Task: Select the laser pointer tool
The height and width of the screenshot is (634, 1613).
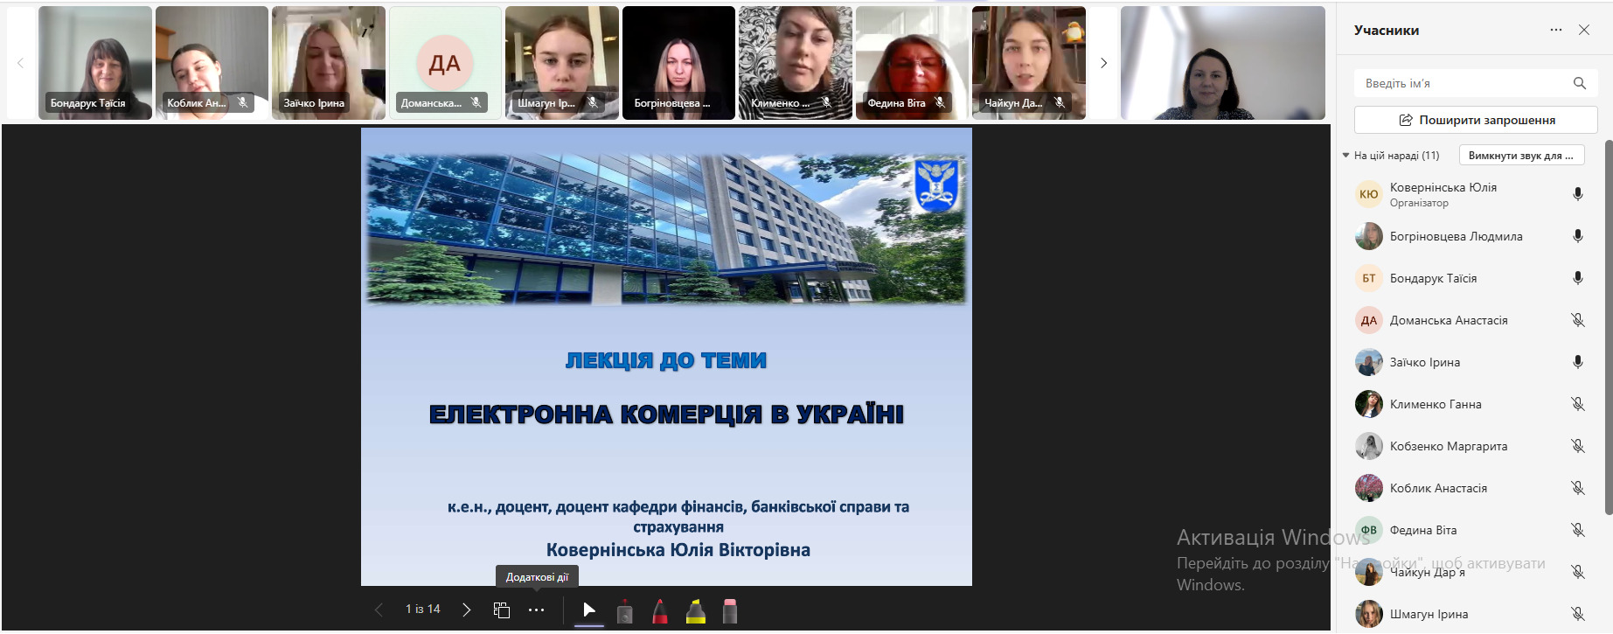Action: coord(624,611)
